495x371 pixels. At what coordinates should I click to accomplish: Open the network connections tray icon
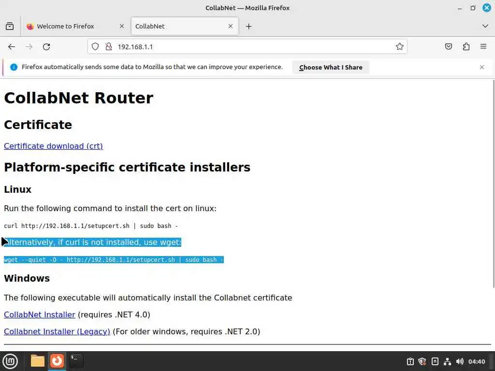[x=447, y=361]
